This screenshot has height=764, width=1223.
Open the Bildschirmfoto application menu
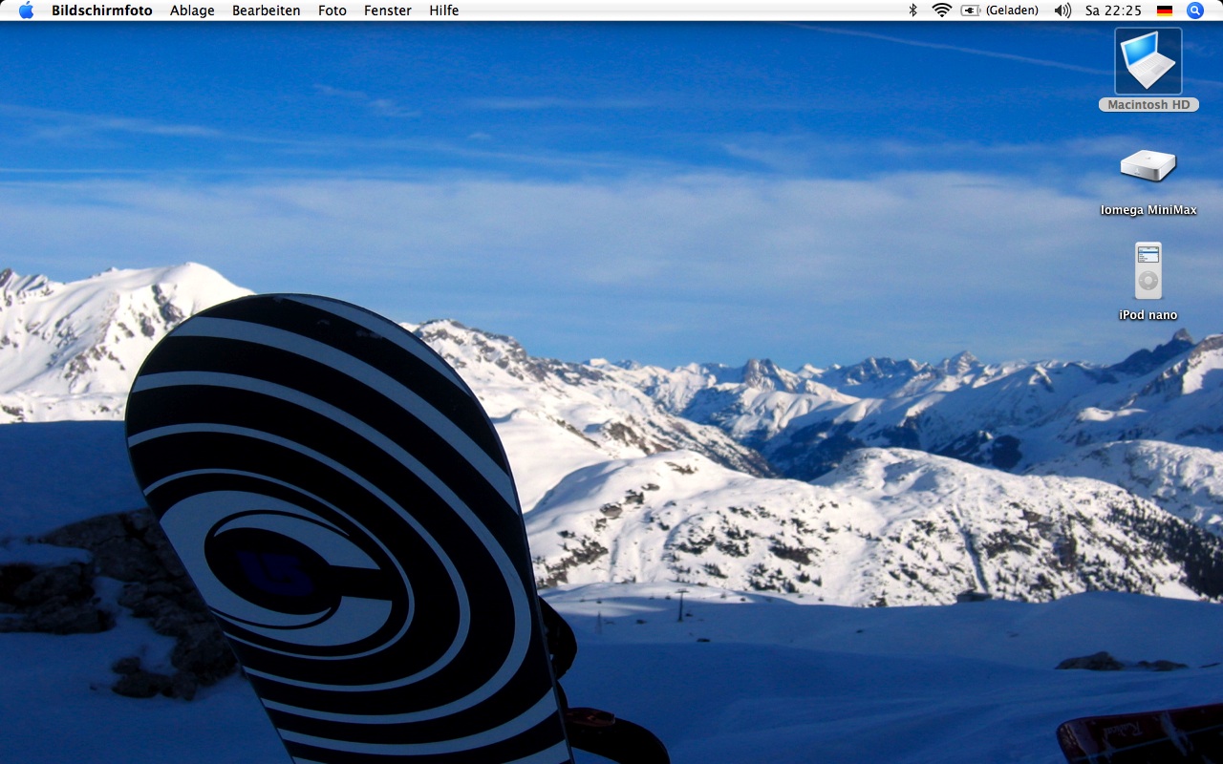pos(101,11)
